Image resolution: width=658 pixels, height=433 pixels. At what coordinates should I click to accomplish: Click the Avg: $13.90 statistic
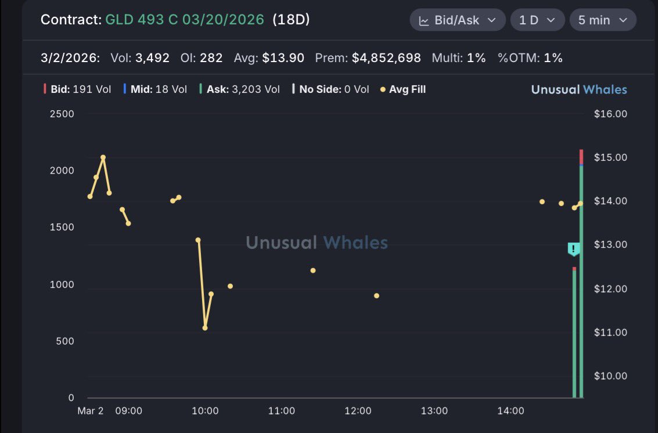click(x=269, y=58)
